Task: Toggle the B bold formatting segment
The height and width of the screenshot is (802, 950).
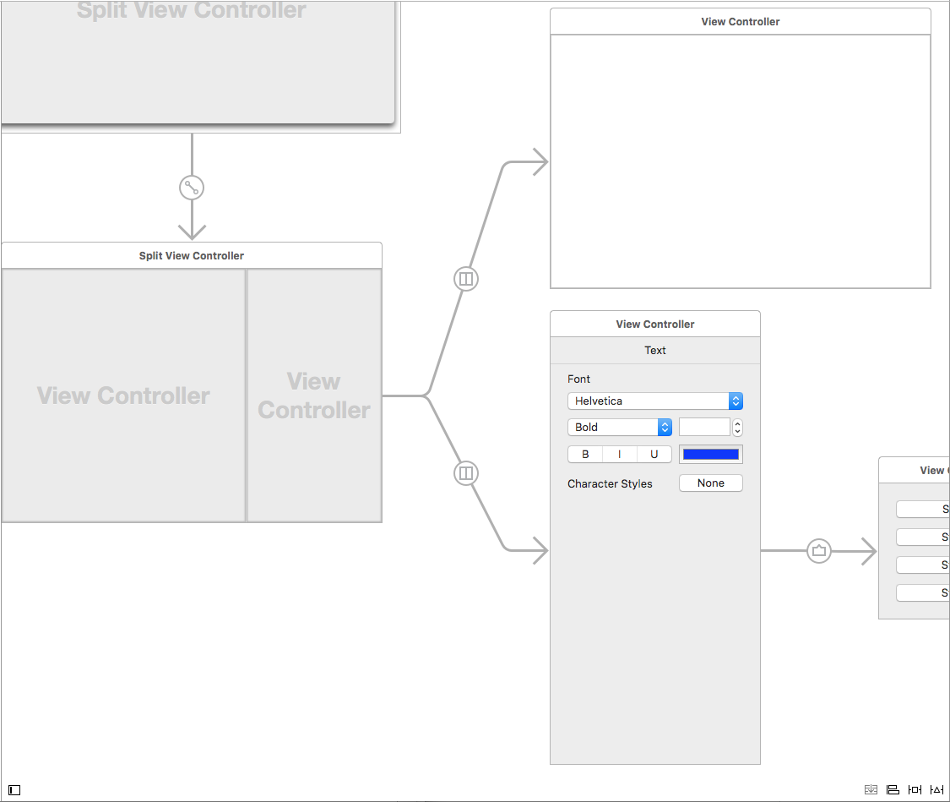Action: (x=585, y=454)
